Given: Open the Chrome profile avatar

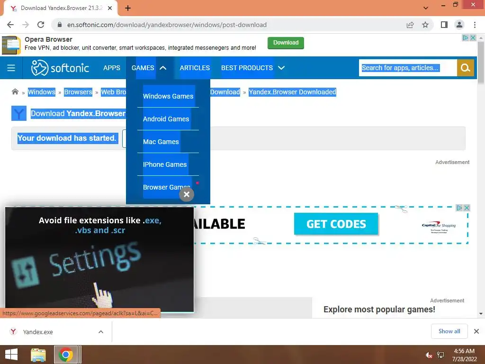Looking at the screenshot, I should tap(459, 25).
